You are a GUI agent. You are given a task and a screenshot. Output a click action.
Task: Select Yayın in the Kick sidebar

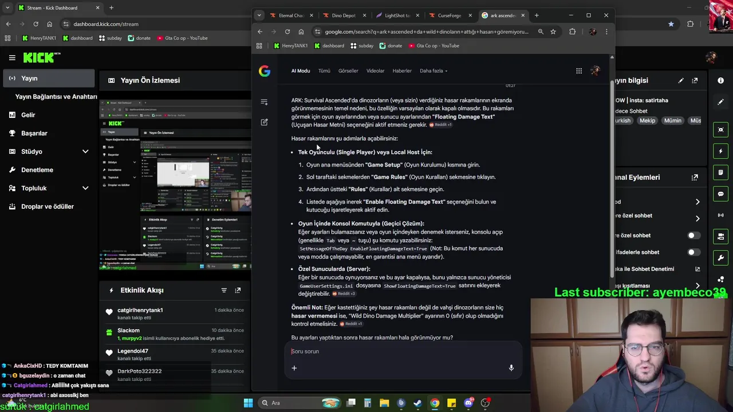tap(49, 78)
